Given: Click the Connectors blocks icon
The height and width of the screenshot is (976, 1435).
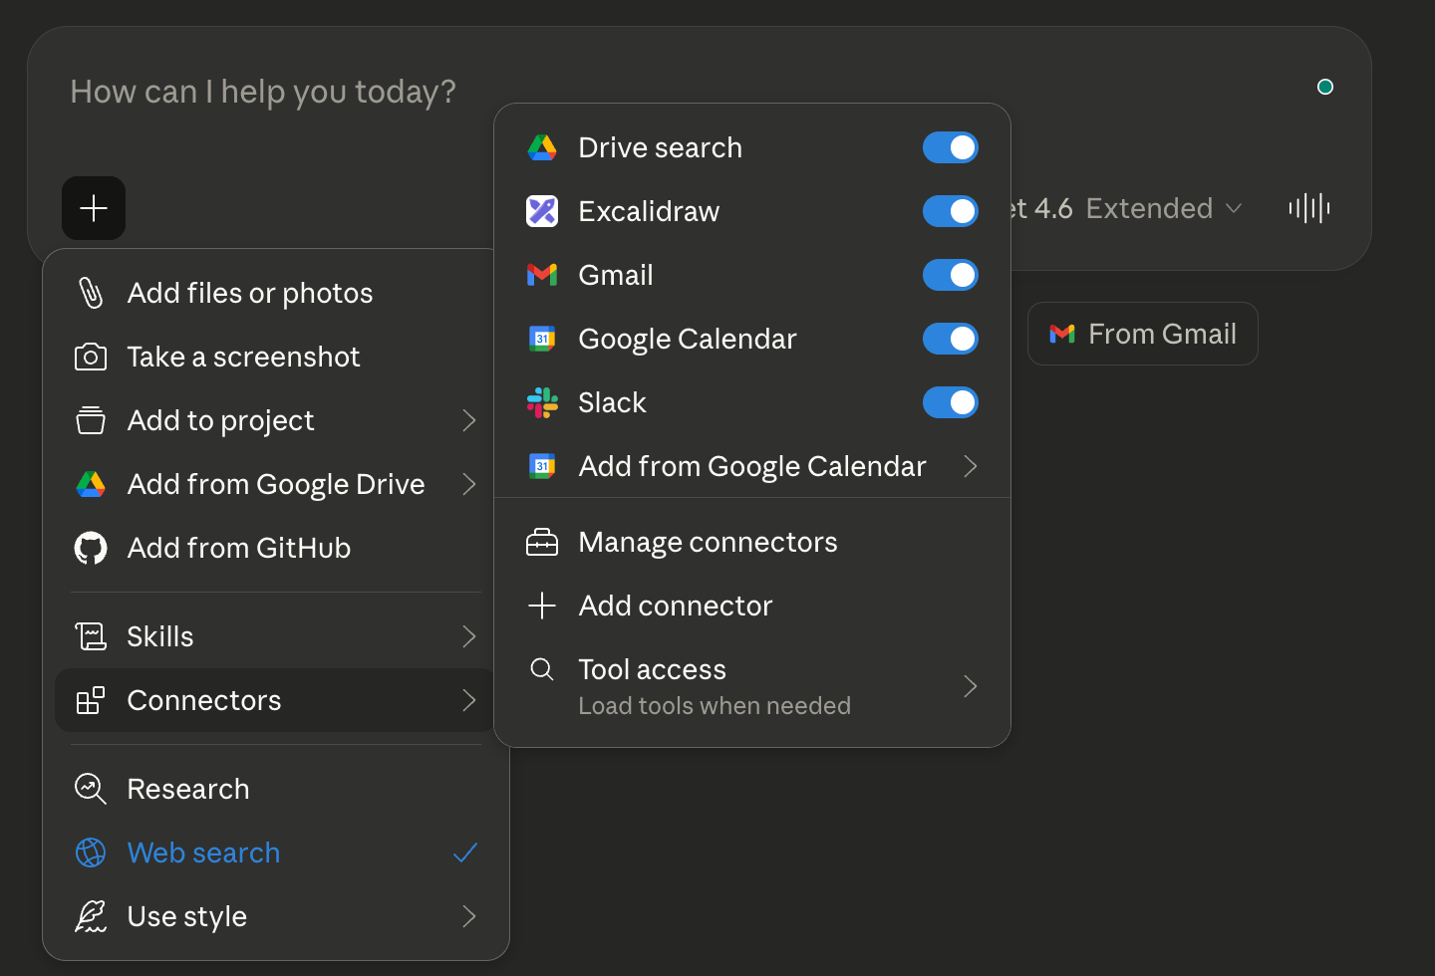Looking at the screenshot, I should coord(91,700).
